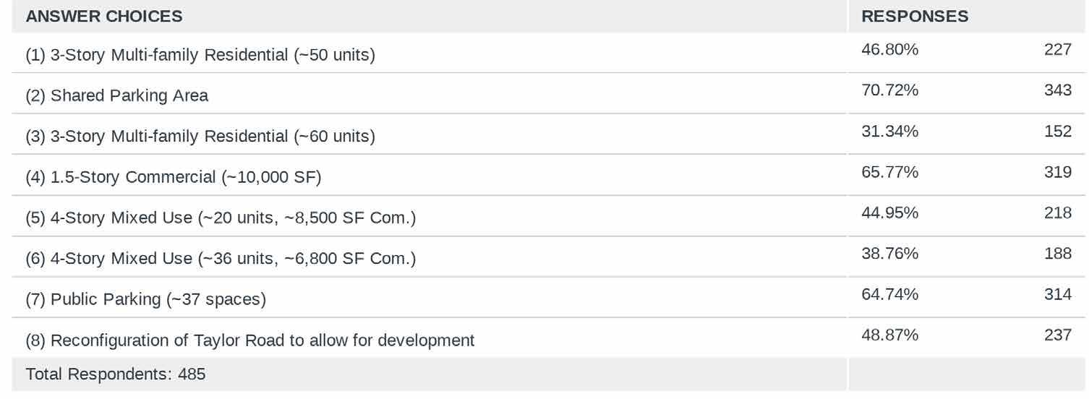The height and width of the screenshot is (399, 1089).
Task: Click the ANSWER CHOICES column header
Action: 104,16
